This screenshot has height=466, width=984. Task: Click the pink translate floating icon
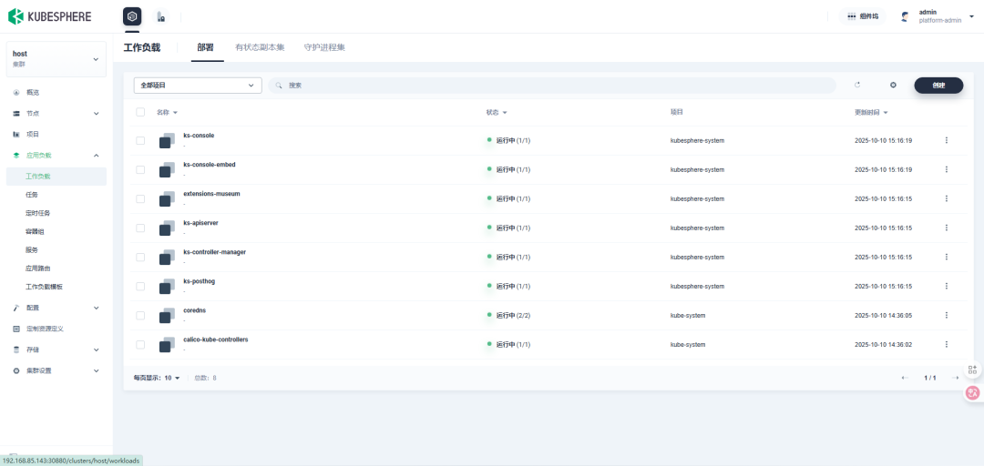pyautogui.click(x=973, y=392)
